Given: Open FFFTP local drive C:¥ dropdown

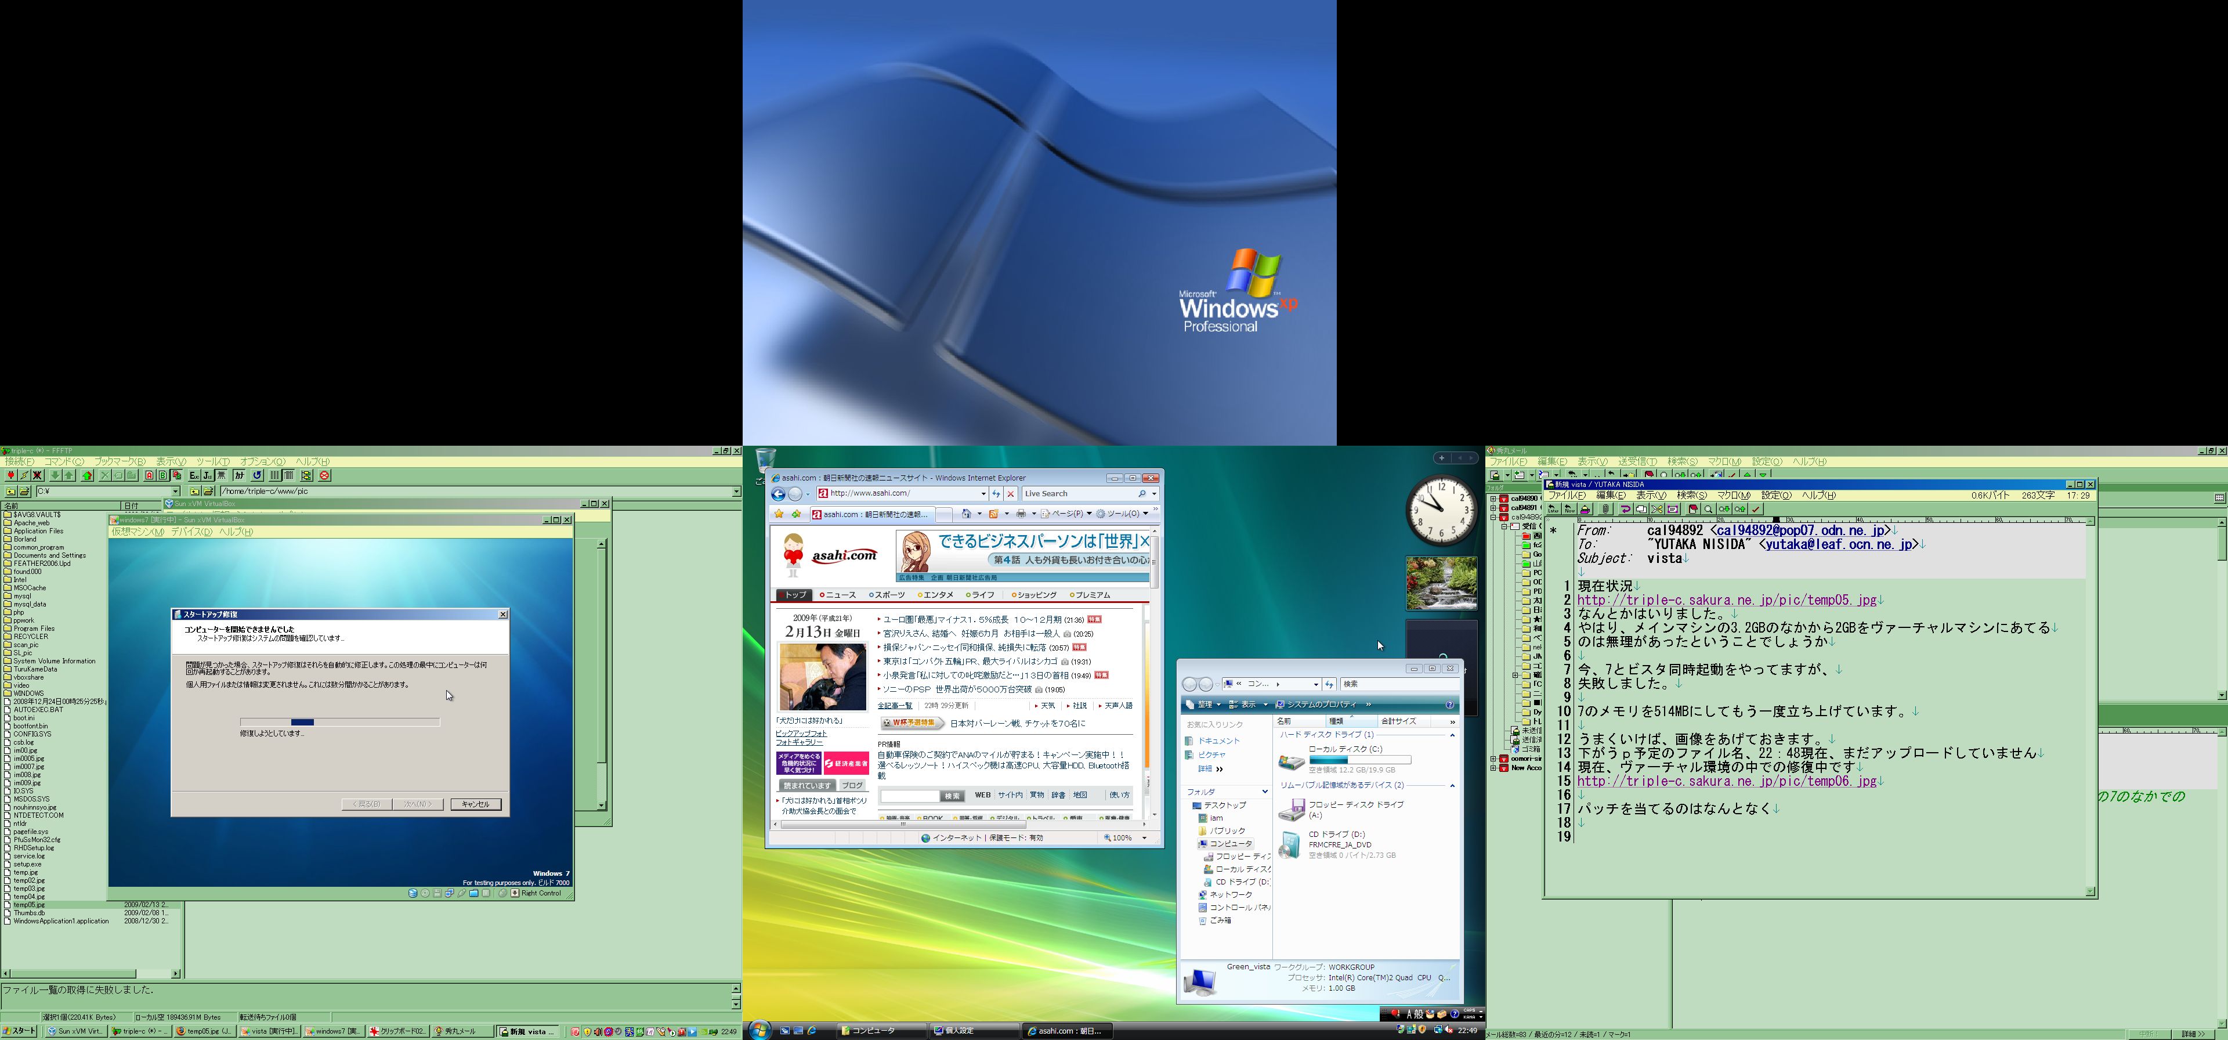Looking at the screenshot, I should tap(176, 492).
